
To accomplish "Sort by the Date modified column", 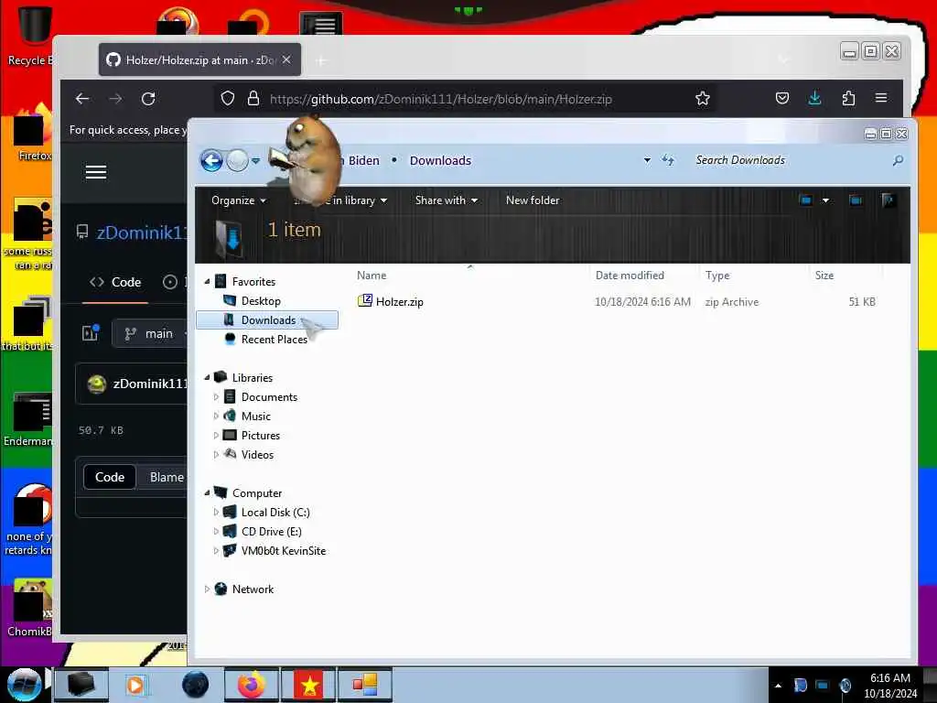I will click(x=630, y=276).
